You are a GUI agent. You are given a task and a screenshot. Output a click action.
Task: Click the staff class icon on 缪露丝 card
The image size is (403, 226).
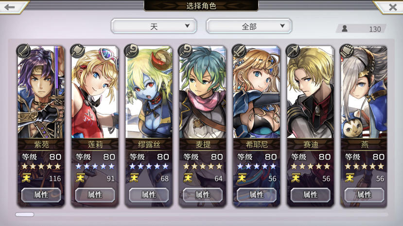point(131,51)
